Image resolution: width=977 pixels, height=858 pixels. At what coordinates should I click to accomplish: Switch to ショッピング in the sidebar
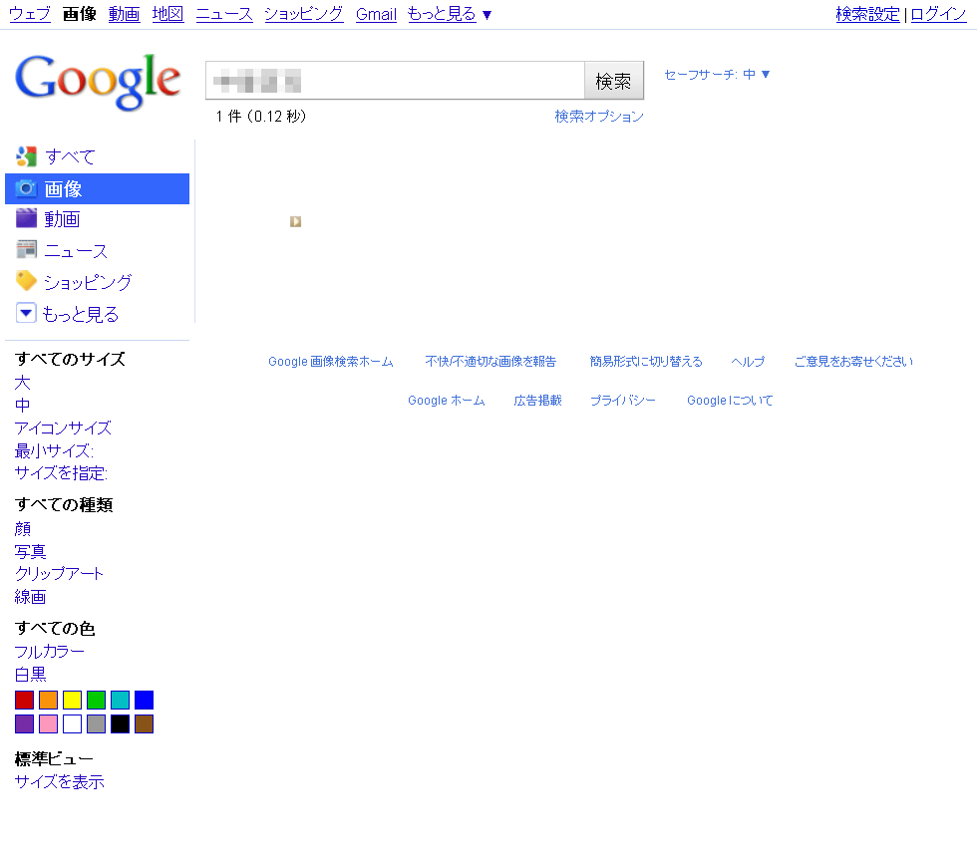(88, 282)
